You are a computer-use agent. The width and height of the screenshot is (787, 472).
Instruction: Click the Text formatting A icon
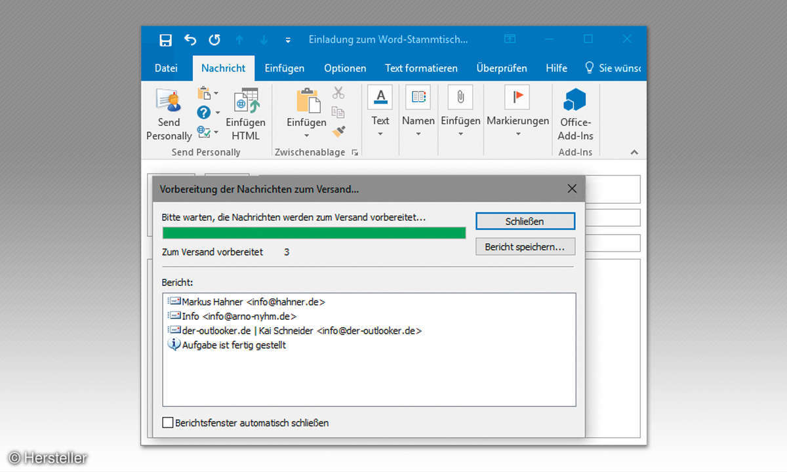[x=380, y=97]
